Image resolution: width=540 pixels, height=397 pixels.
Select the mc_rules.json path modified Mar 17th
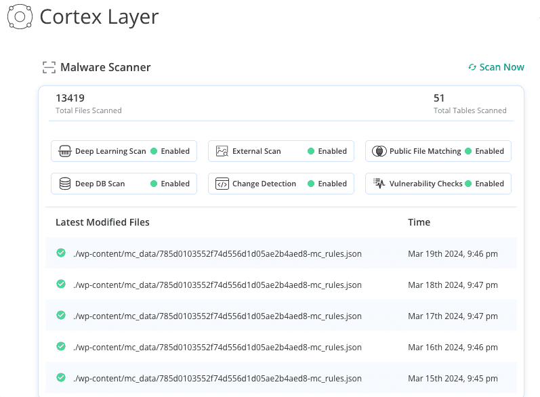(217, 316)
